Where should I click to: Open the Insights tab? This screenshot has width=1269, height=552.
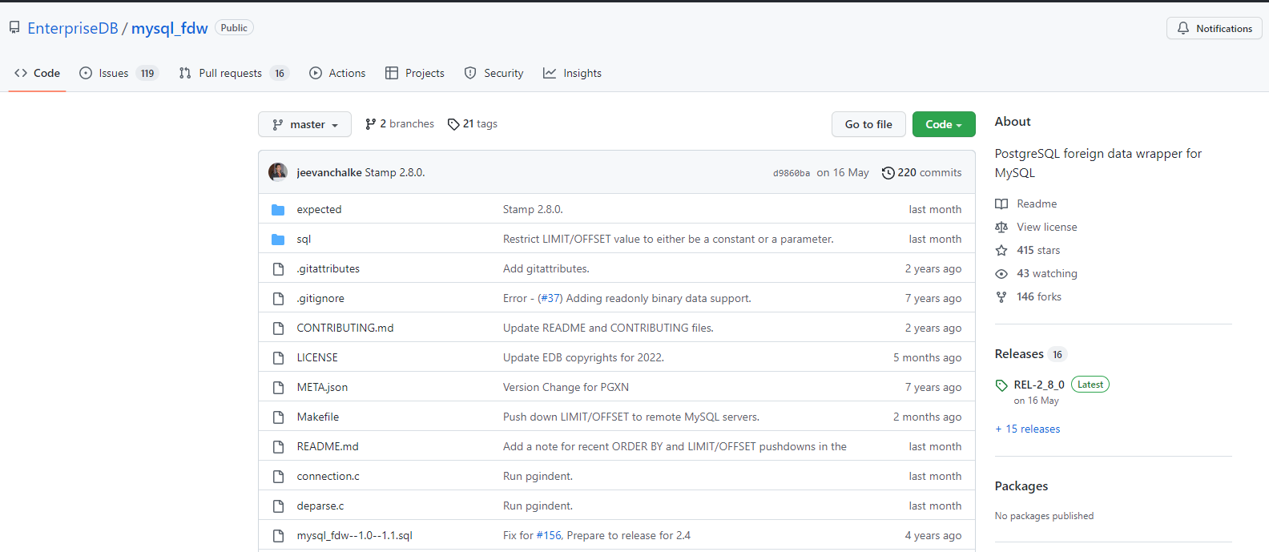572,73
